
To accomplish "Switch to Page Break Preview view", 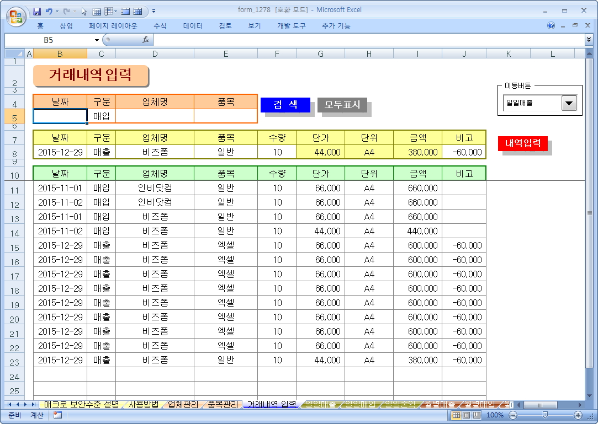I will click(476, 415).
